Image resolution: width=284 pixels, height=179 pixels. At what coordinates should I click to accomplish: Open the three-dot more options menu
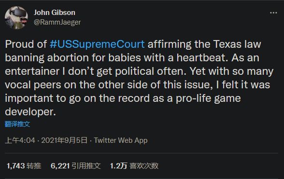click(x=273, y=13)
